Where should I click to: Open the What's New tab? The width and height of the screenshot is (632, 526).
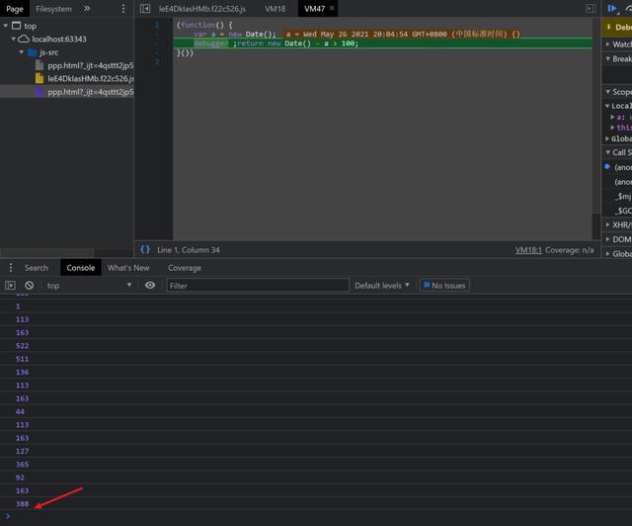pyautogui.click(x=128, y=268)
